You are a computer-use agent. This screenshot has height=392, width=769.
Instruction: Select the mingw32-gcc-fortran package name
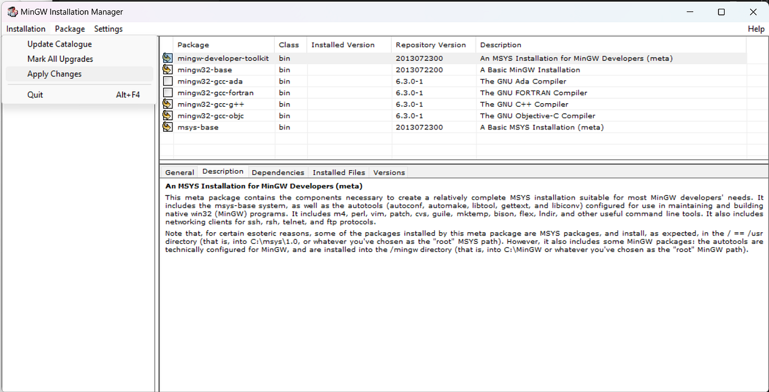pos(215,93)
